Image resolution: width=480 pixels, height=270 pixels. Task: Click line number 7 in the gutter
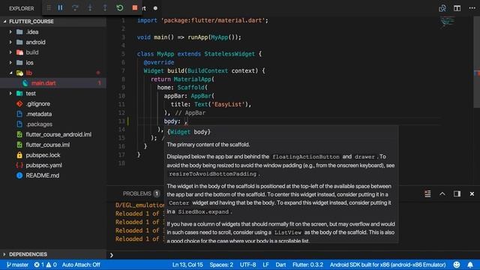pos(123,70)
